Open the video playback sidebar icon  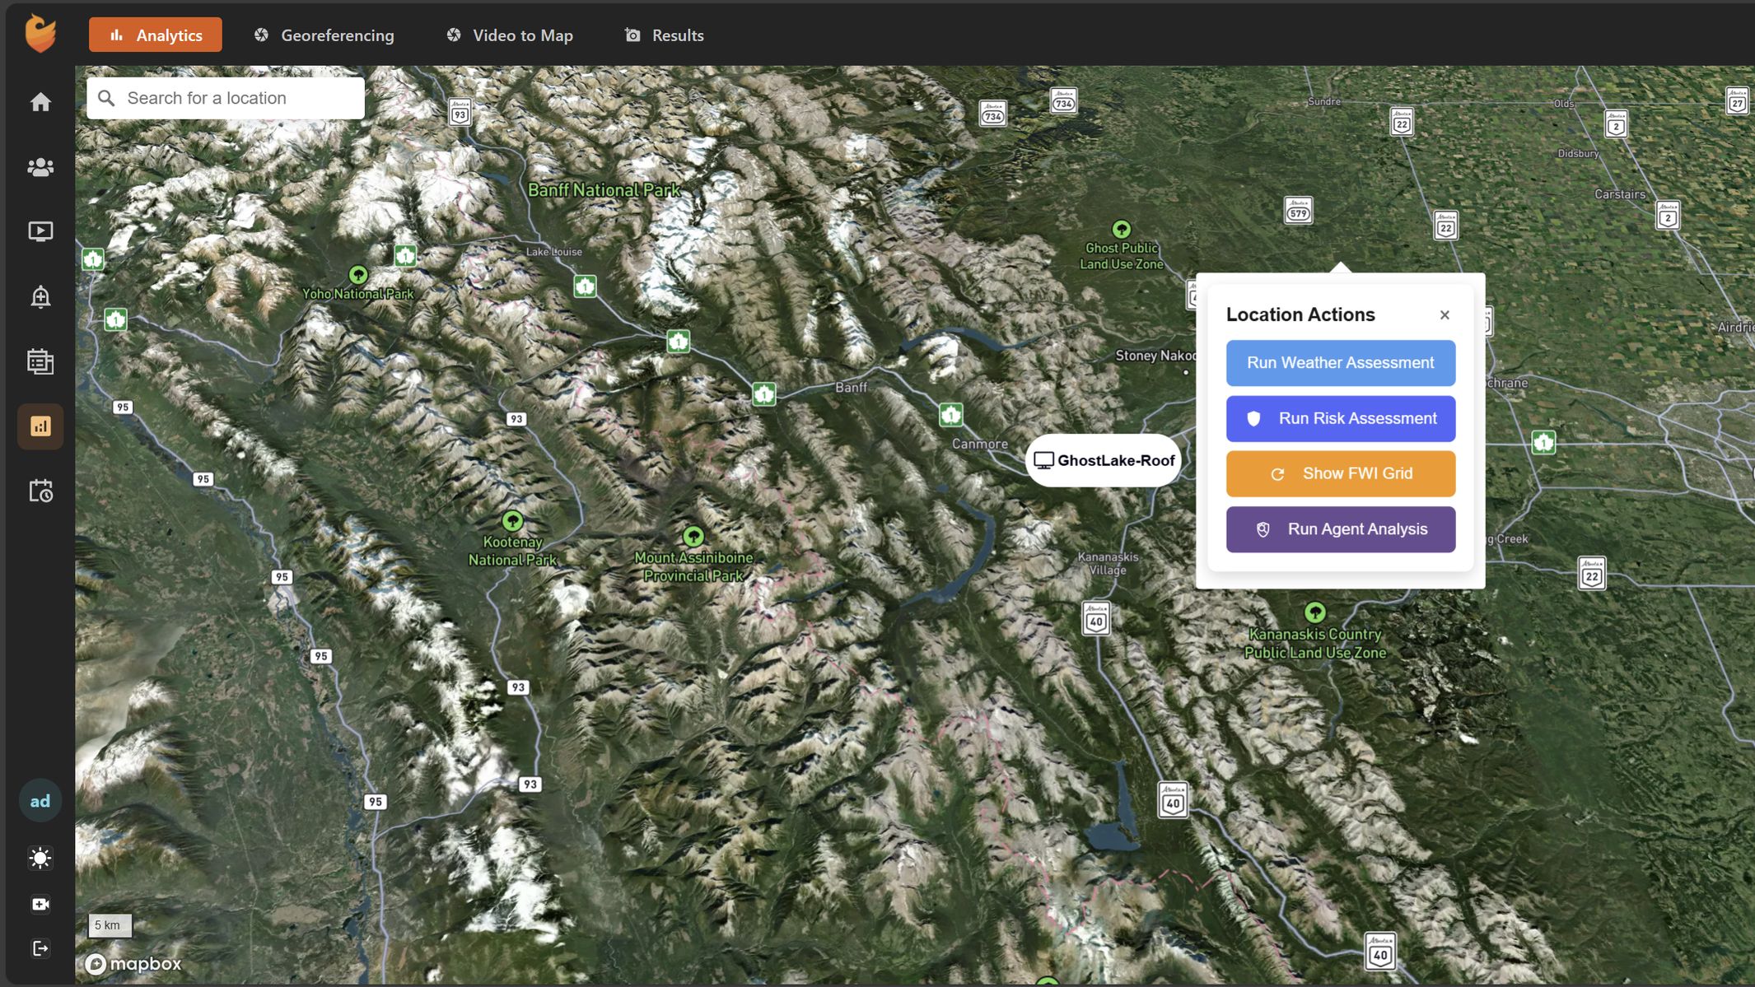[x=40, y=231]
